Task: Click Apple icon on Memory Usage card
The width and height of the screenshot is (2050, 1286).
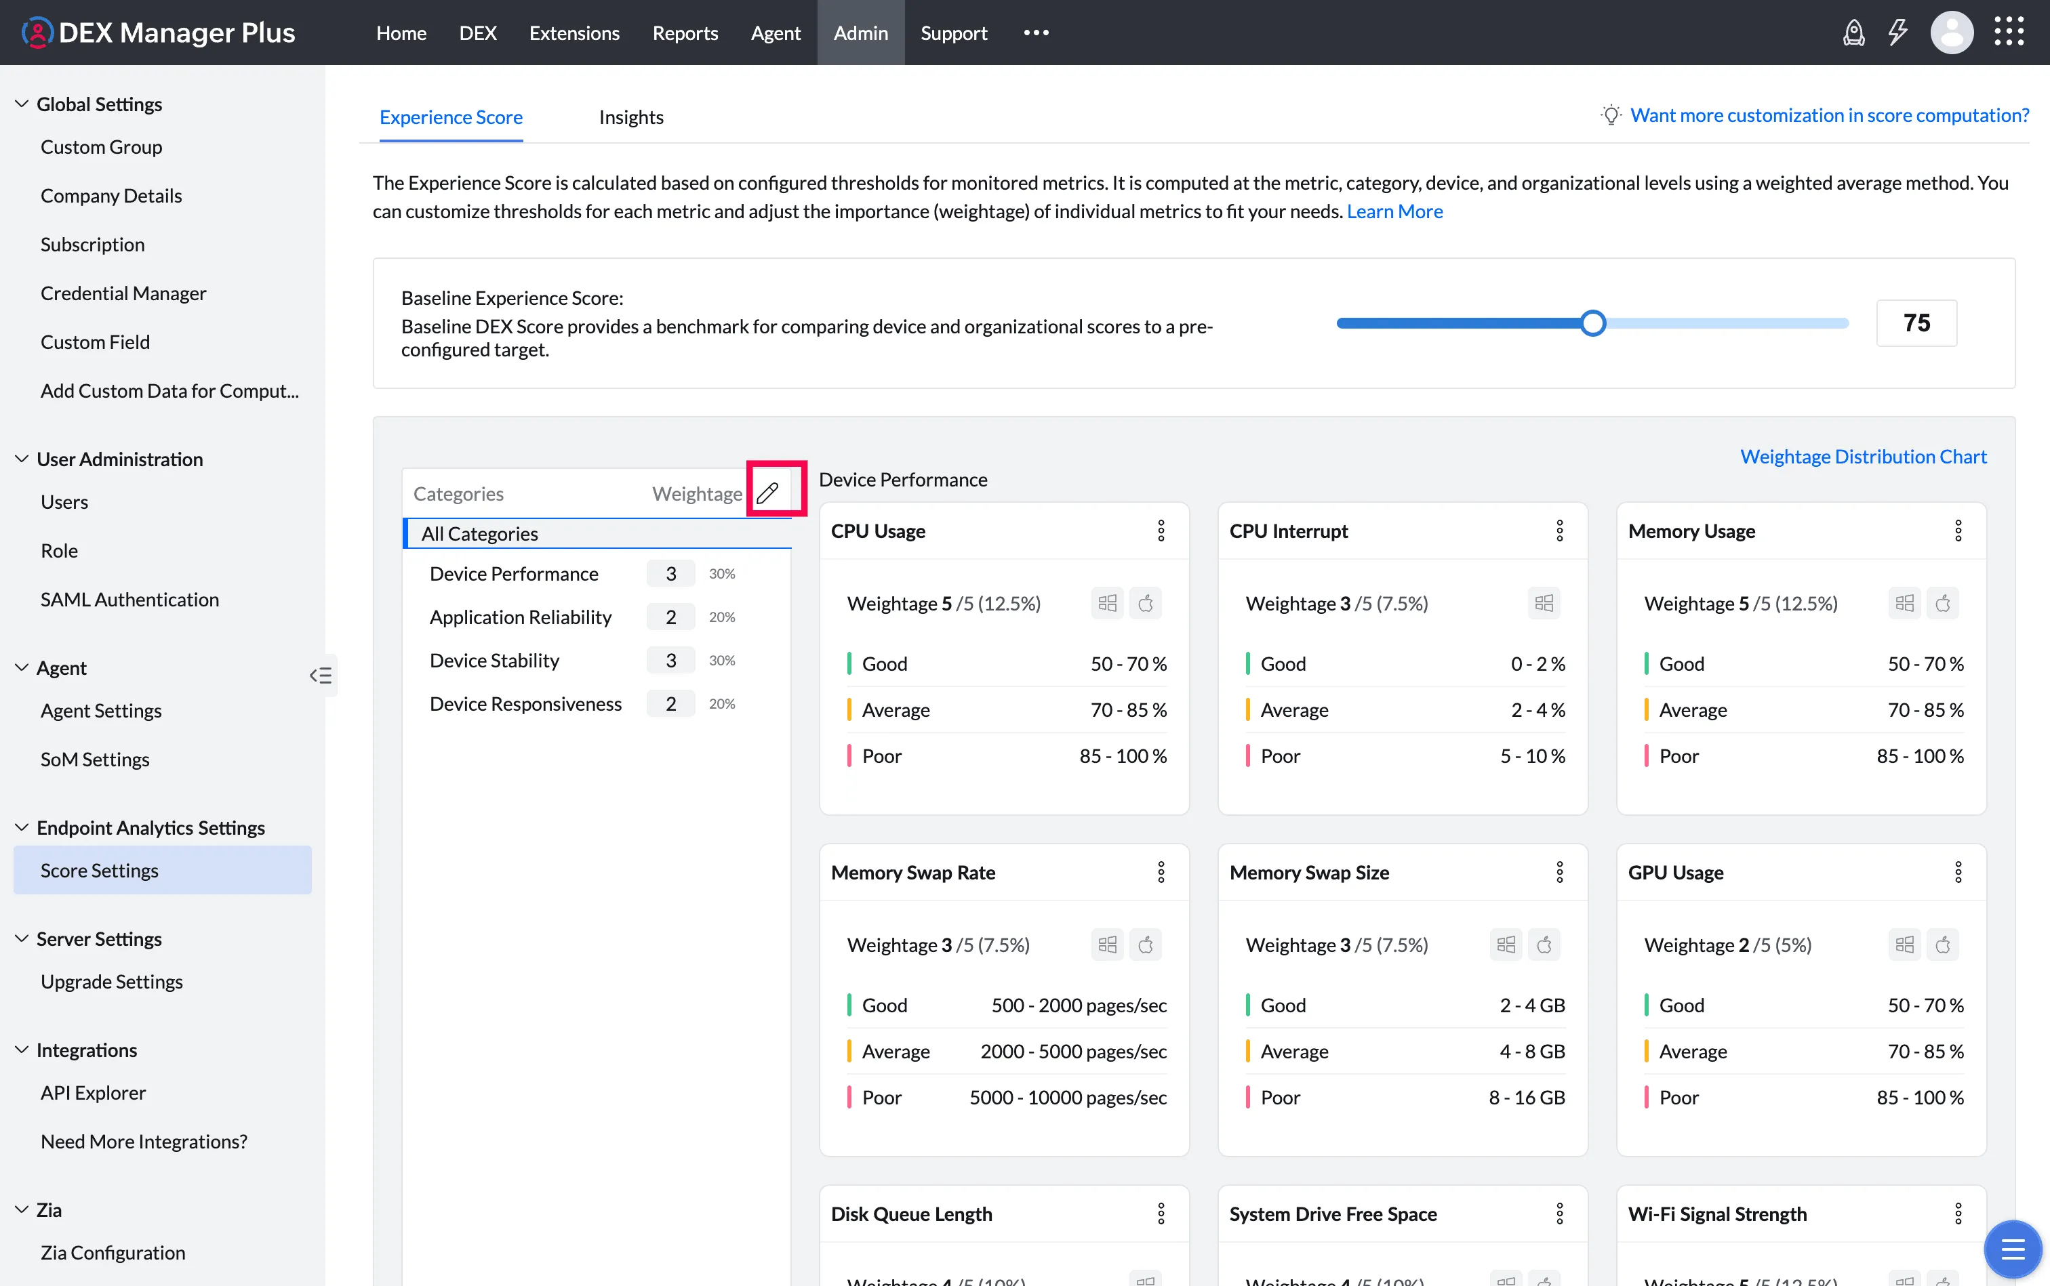Action: click(1942, 603)
